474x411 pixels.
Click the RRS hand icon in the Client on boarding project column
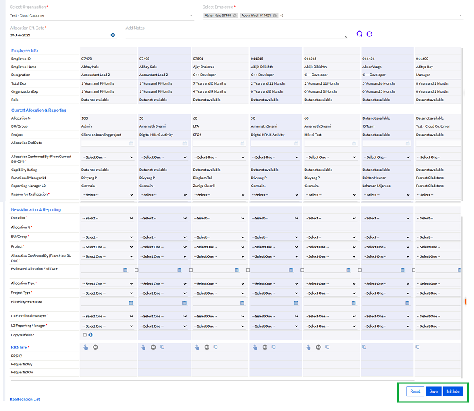(86, 348)
